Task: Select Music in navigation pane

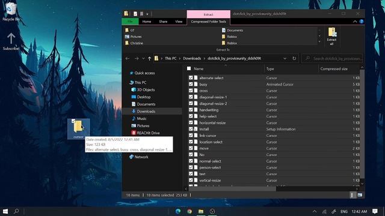Action: tap(141, 118)
